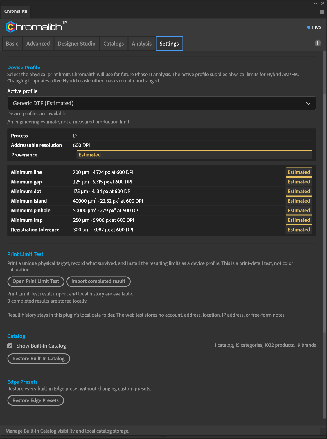327x439 pixels.
Task: Click the Device Profile heading
Action: click(x=24, y=67)
